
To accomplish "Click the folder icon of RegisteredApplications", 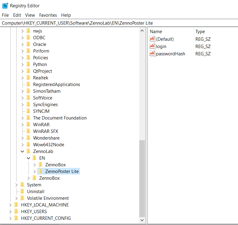I will 28,84.
